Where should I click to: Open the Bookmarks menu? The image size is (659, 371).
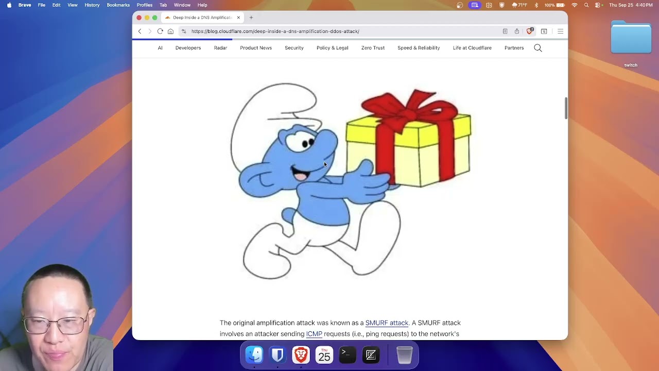[118, 5]
